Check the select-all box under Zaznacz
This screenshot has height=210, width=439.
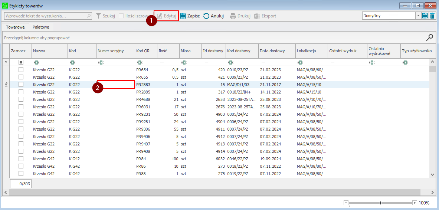21,62
